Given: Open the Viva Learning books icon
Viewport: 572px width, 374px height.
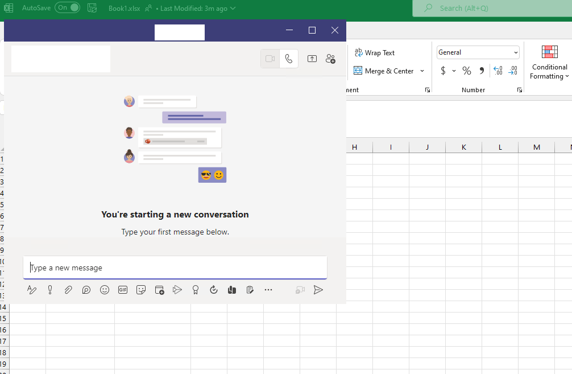Looking at the screenshot, I should 232,290.
